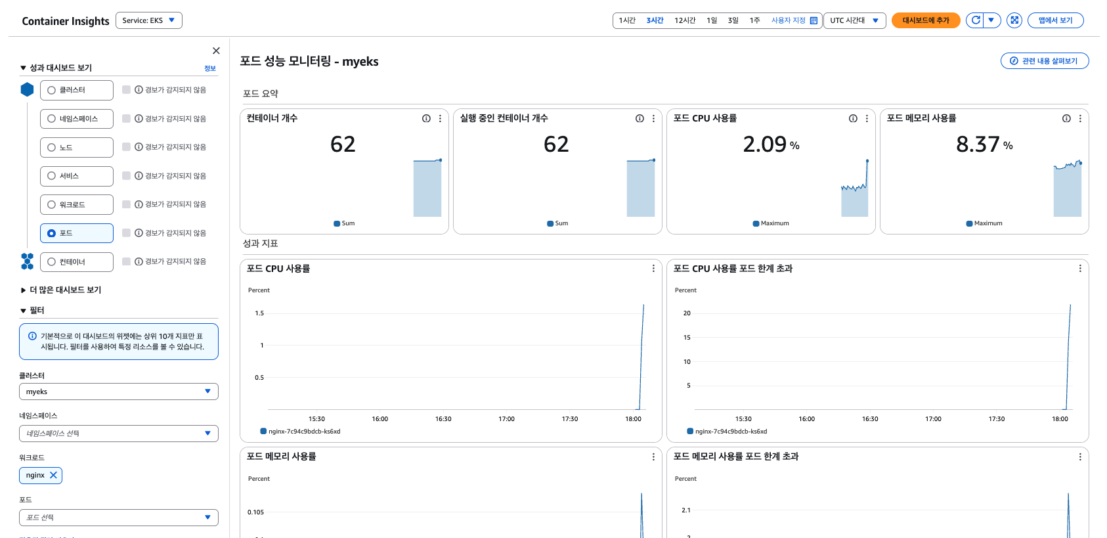Select the 클러스터 radio option
Viewport: 1107px width, 538px height.
(x=51, y=90)
